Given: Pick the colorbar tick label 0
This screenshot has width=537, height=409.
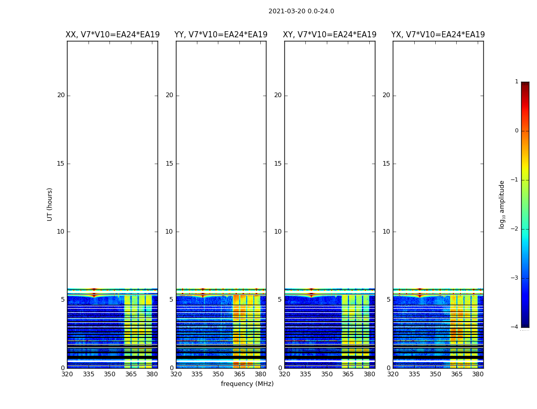Looking at the screenshot, I should [x=516, y=131].
